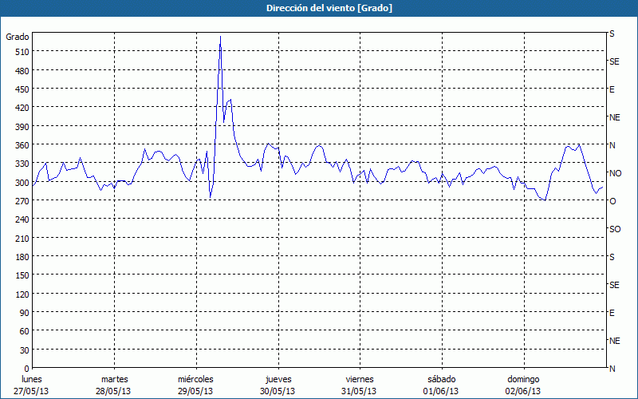Image resolution: width=638 pixels, height=399 pixels.
Task: Select the "martes" day label
Action: pyautogui.click(x=114, y=379)
